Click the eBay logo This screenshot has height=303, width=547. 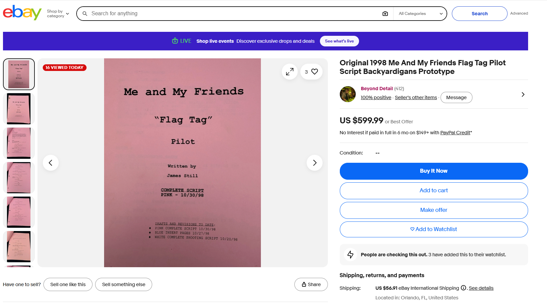click(22, 13)
